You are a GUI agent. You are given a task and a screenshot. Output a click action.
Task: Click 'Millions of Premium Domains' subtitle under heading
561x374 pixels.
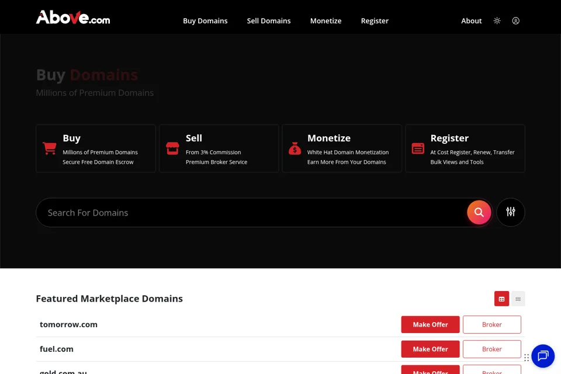(x=95, y=93)
